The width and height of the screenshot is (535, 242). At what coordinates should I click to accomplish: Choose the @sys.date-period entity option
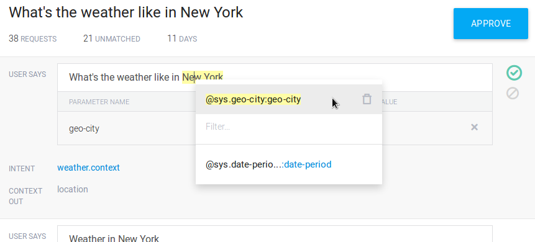[268, 164]
